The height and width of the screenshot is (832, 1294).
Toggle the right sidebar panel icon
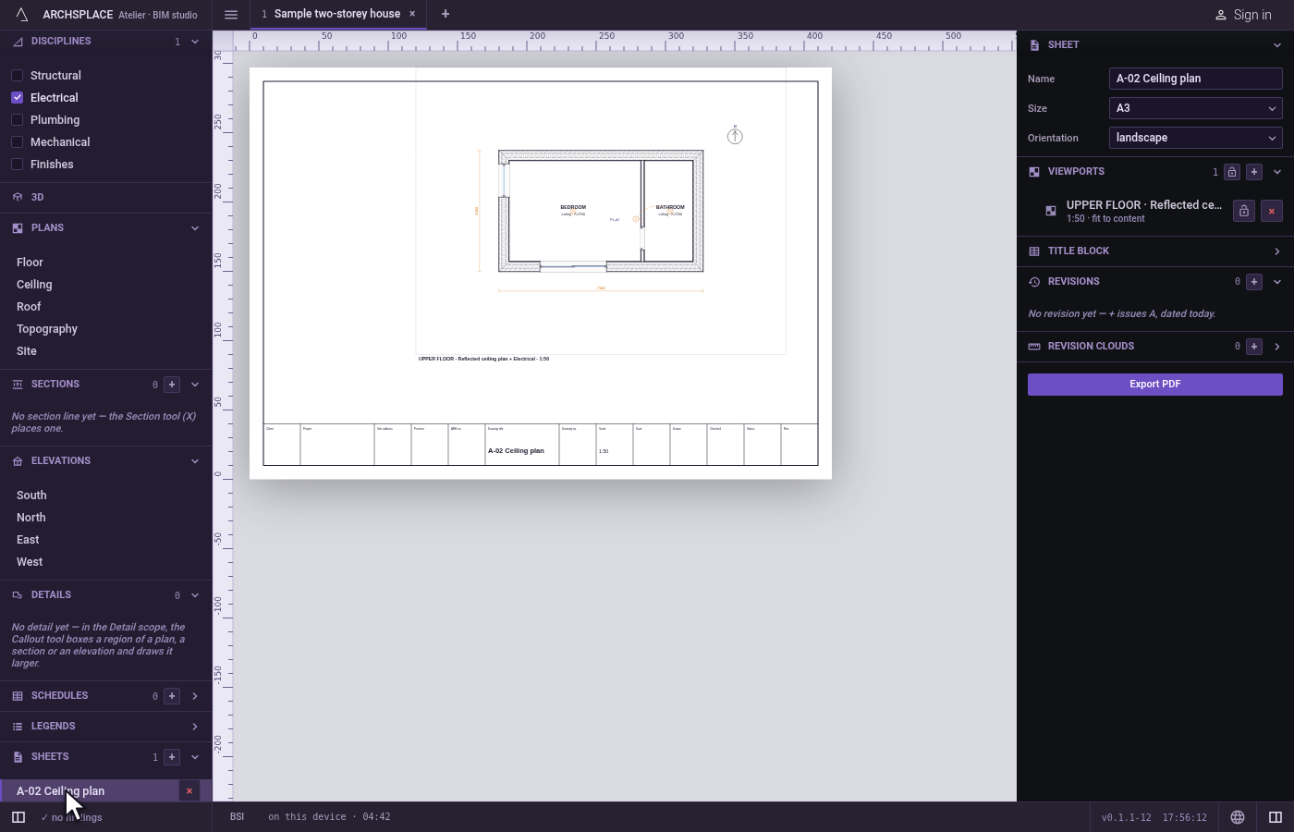pyautogui.click(x=1276, y=817)
